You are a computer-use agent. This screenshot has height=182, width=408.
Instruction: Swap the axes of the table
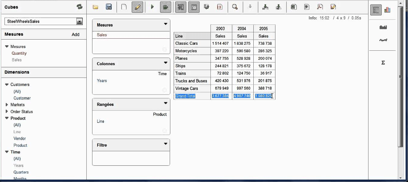(x=207, y=7)
